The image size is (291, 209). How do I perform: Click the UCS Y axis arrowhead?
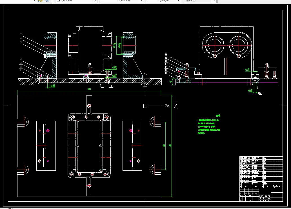coord(145,84)
